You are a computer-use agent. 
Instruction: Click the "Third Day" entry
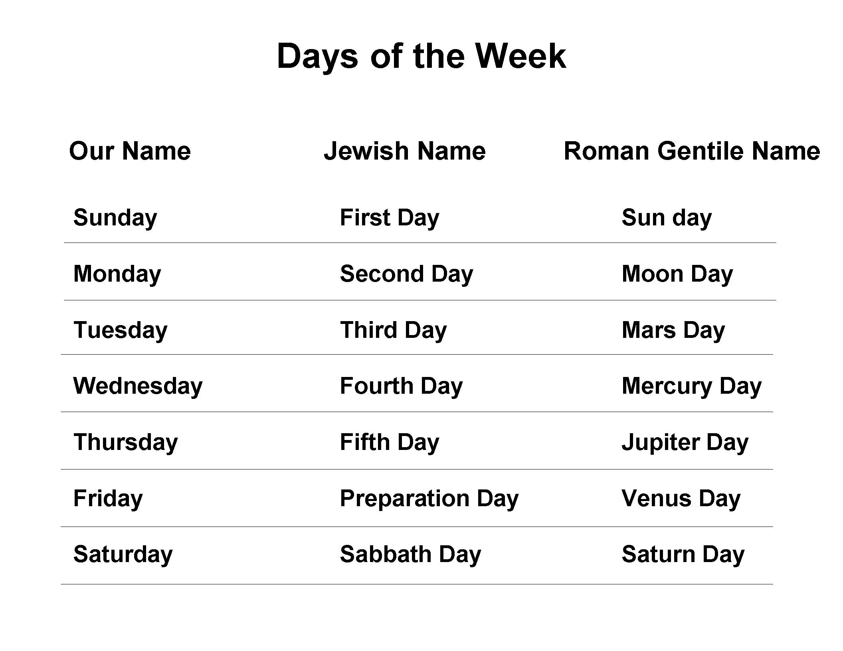pyautogui.click(x=393, y=330)
